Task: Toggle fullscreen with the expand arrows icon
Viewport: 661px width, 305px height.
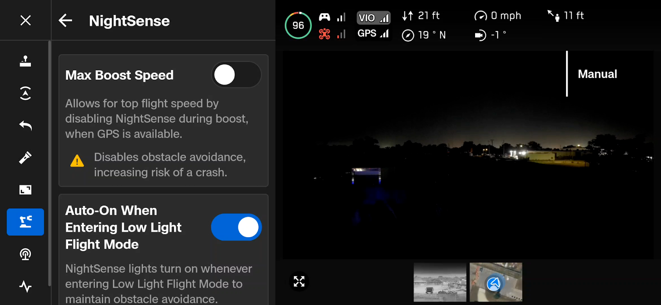Action: click(x=299, y=281)
